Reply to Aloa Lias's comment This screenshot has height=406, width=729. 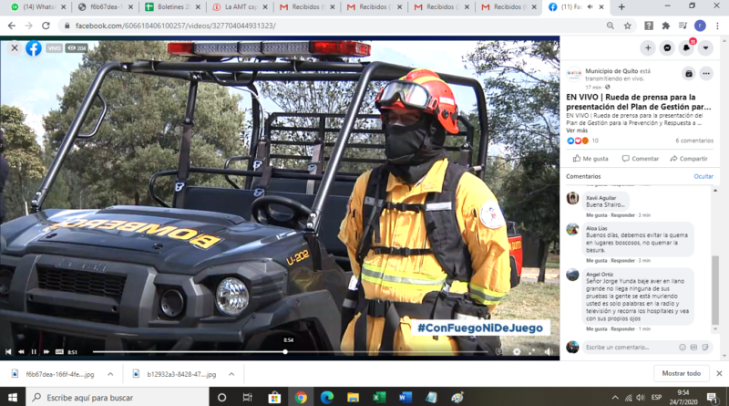click(x=622, y=261)
